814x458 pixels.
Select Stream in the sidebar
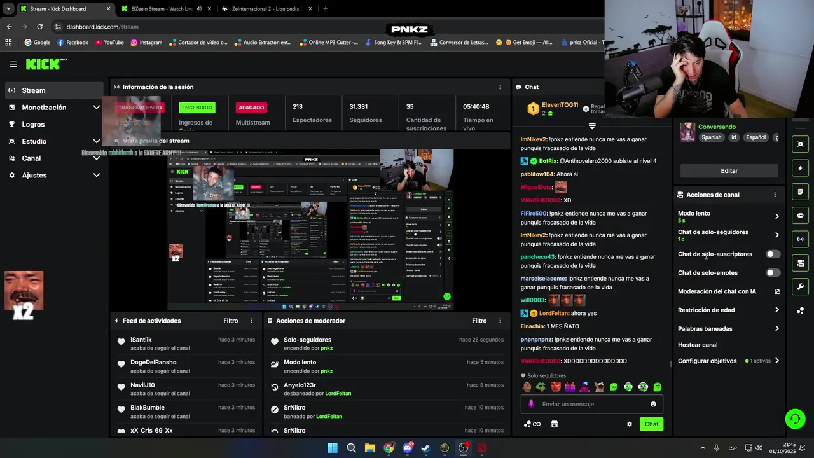tap(54, 90)
